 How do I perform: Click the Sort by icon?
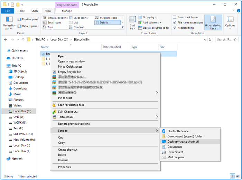132,20
